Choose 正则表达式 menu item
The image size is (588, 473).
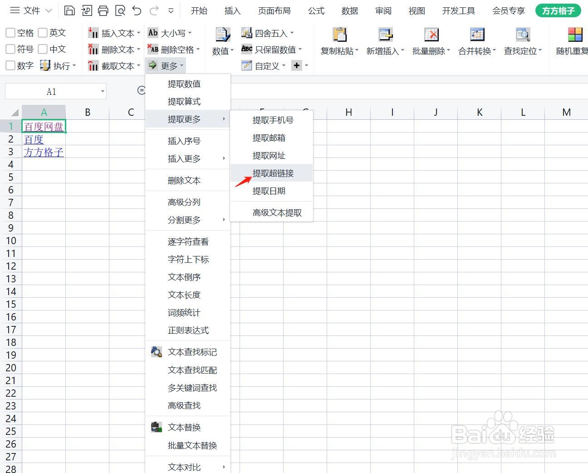click(x=188, y=330)
